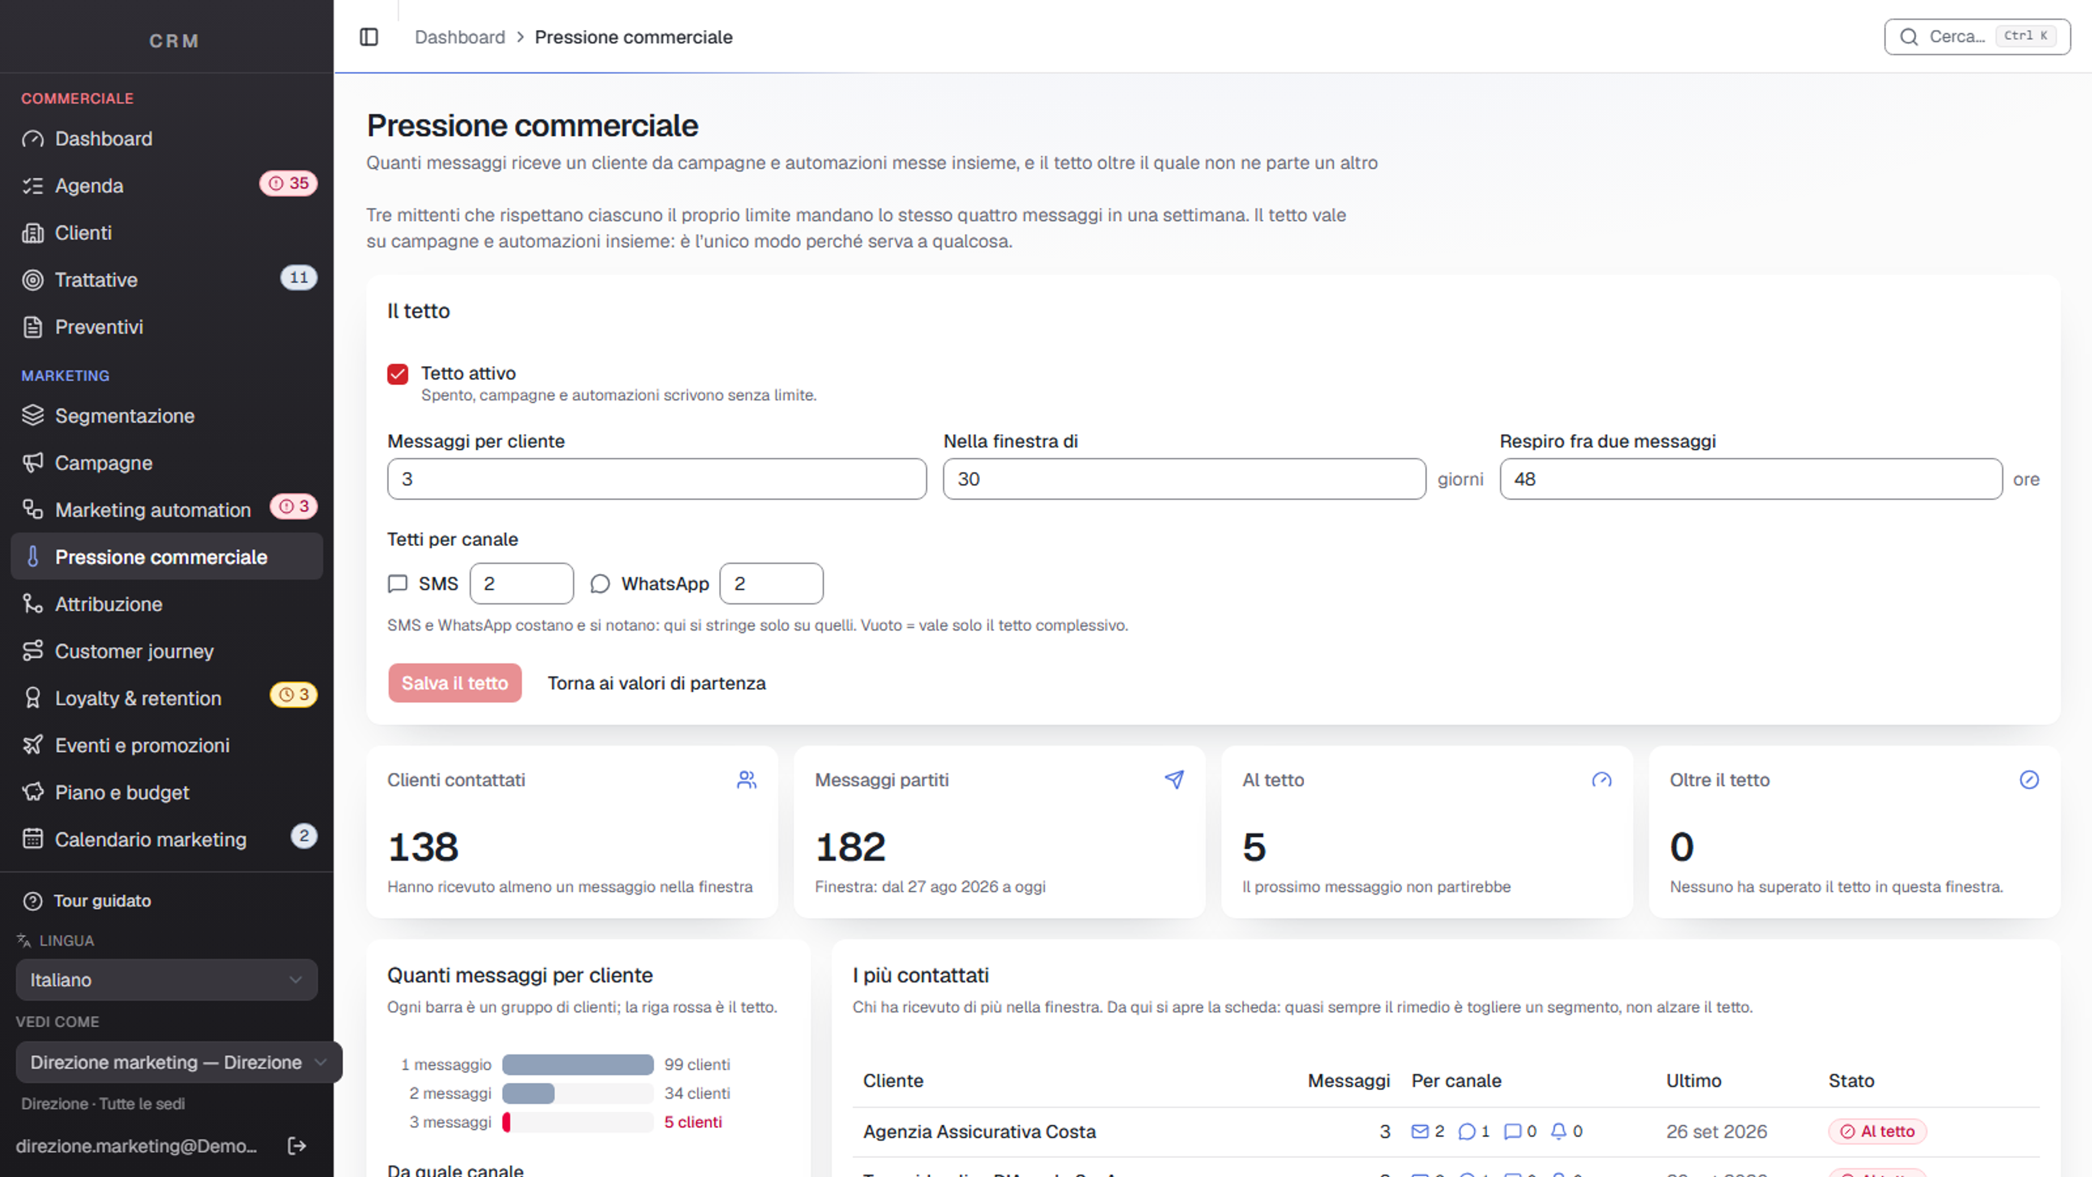Click Dashboard breadcrumb link

tap(460, 38)
